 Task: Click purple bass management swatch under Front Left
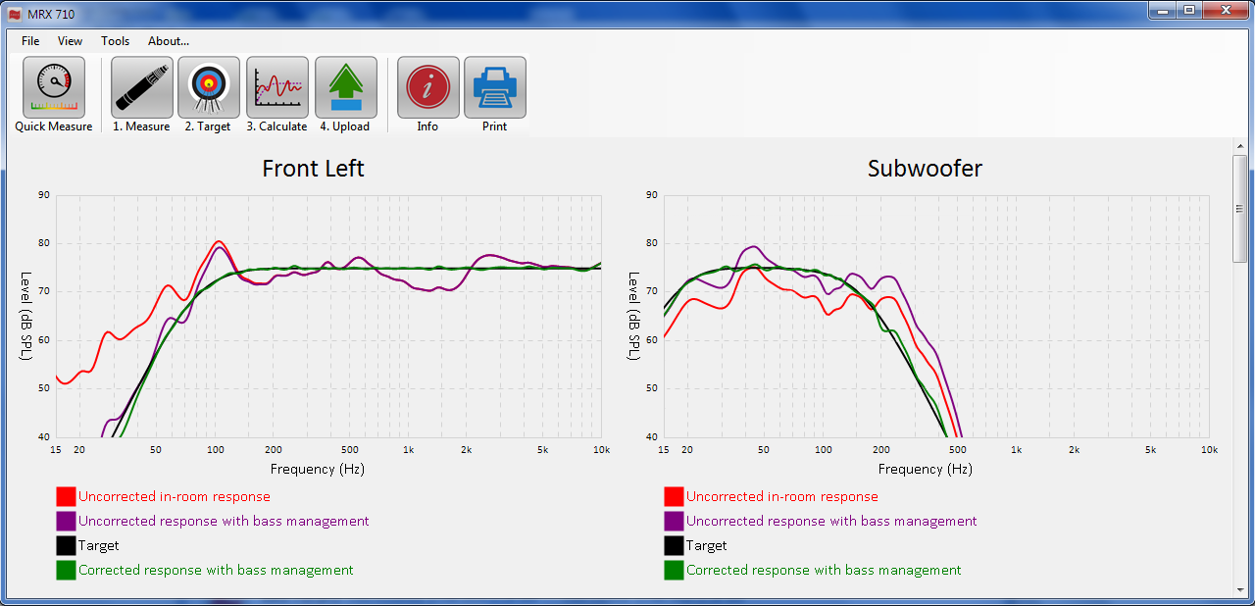tap(66, 522)
